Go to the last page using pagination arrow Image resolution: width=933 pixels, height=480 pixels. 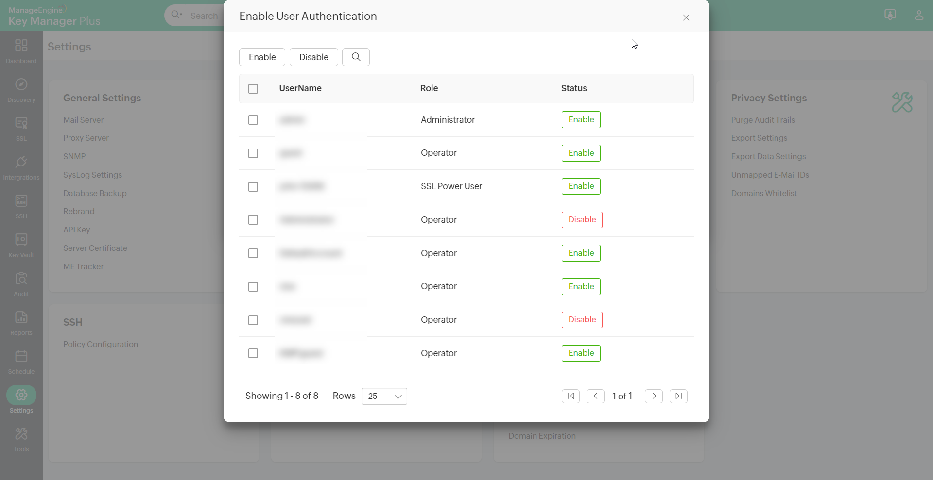pyautogui.click(x=678, y=396)
